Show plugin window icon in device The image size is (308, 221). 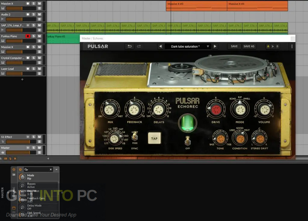[14, 208]
